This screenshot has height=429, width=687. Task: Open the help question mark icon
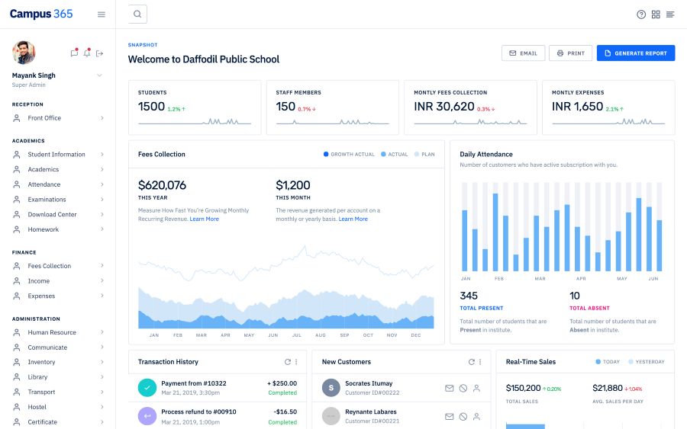pos(641,14)
